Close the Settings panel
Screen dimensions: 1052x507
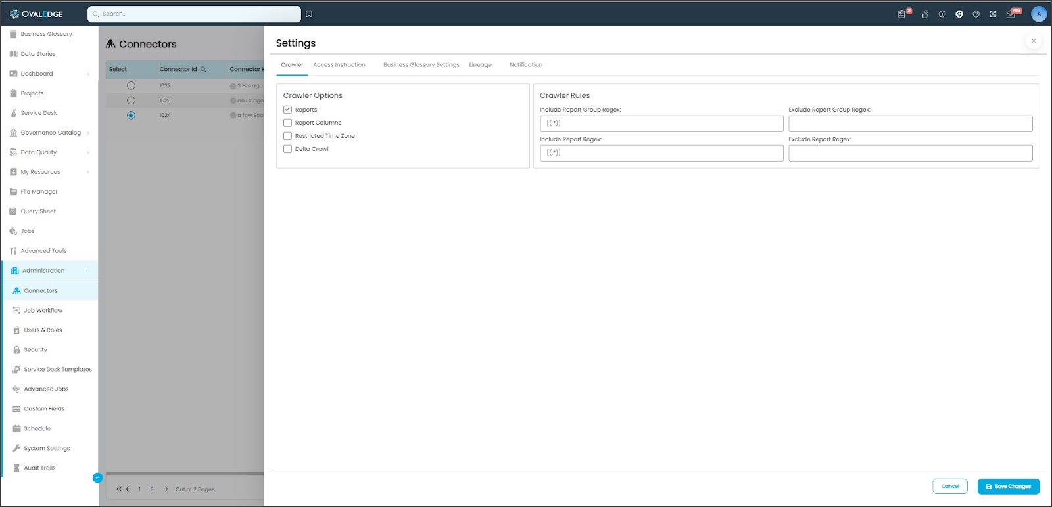point(1034,41)
